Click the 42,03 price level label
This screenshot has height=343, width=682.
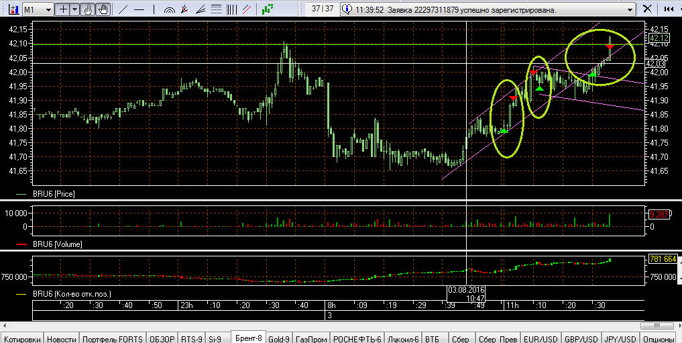click(x=655, y=64)
